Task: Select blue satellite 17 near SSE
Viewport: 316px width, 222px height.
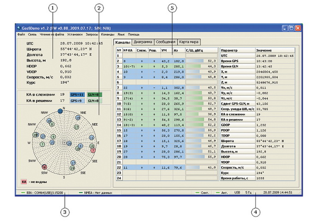Action: 73,163
